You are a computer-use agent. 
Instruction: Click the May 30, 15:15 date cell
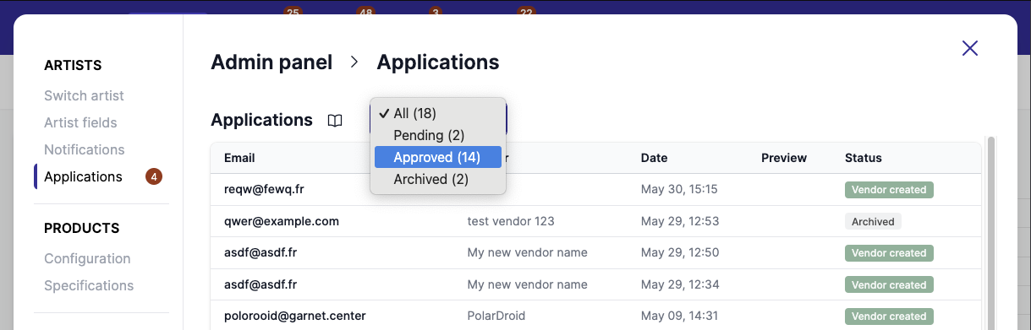pos(679,190)
